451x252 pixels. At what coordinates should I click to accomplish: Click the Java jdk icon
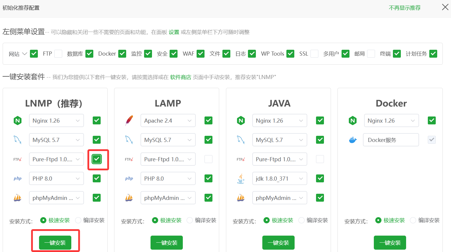[x=241, y=179]
